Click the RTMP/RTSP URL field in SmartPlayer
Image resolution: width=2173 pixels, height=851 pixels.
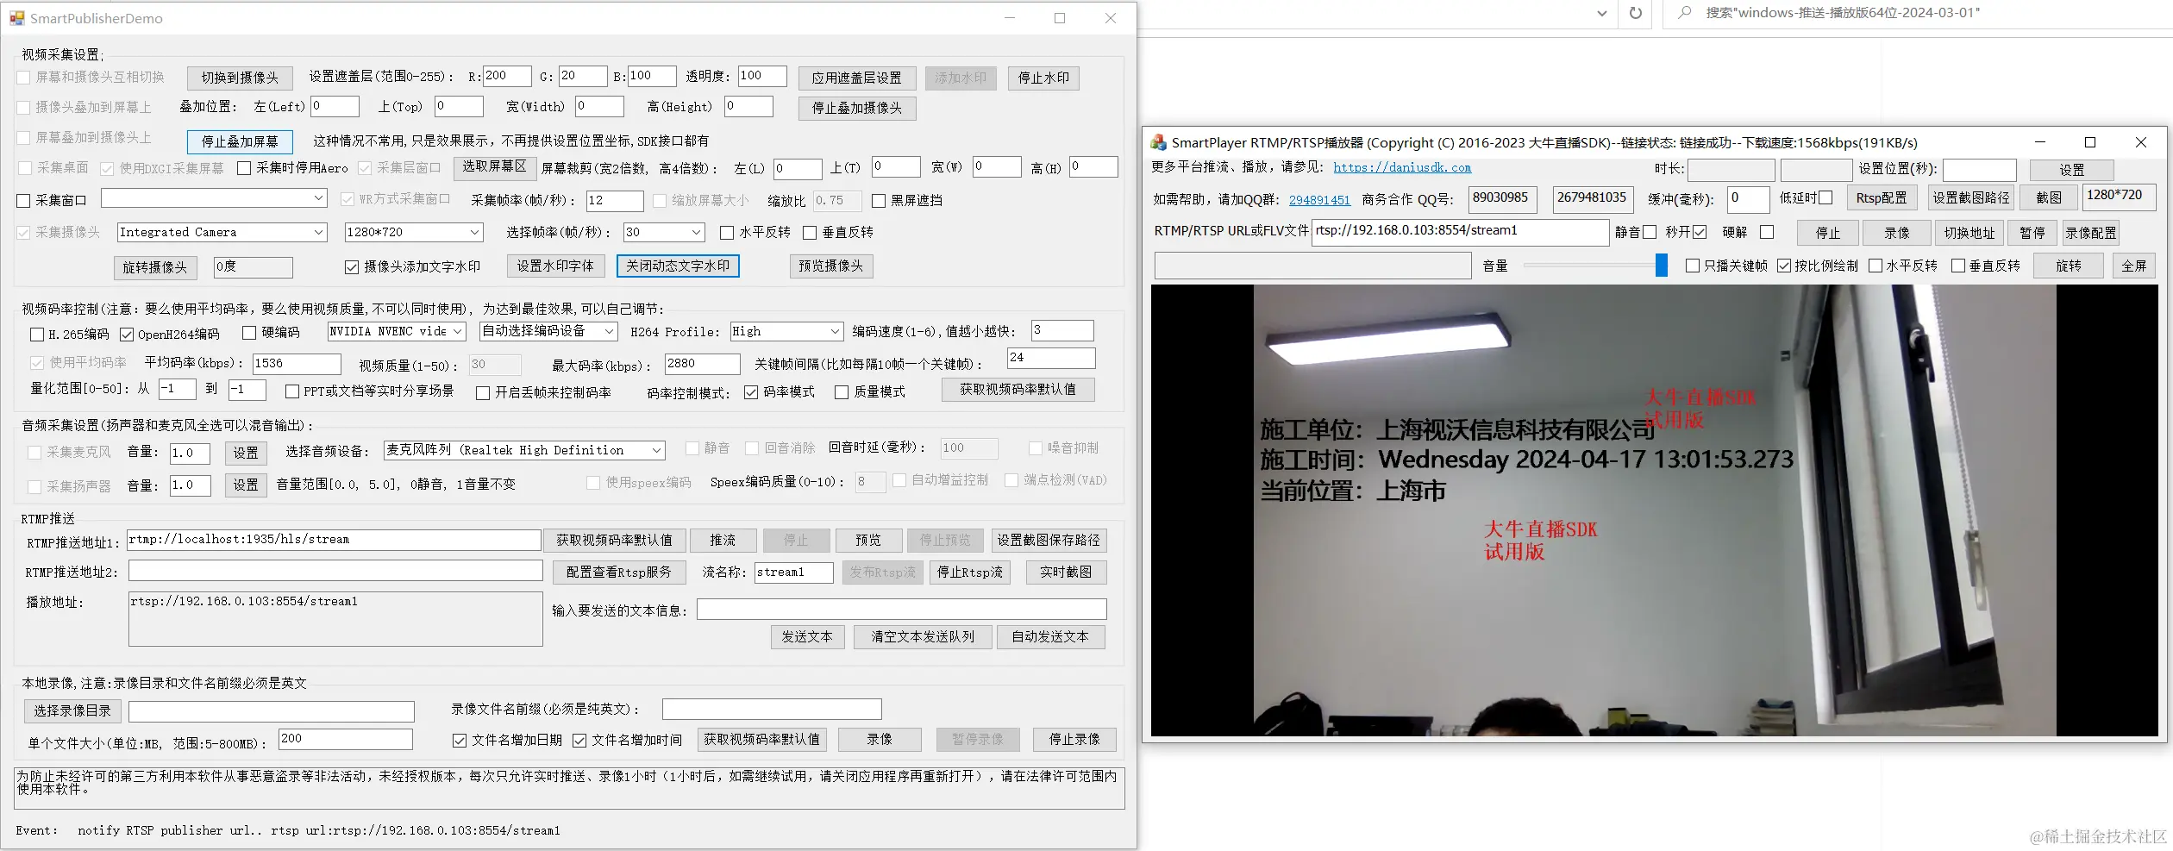pos(1460,232)
